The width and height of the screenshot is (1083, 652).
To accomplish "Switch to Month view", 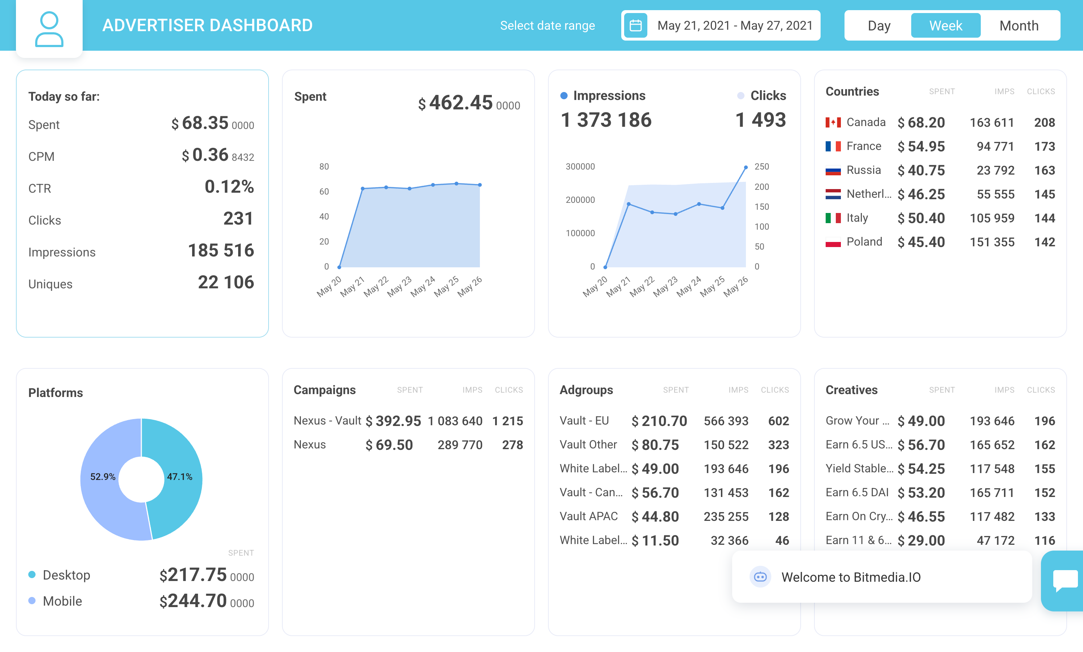I will point(1019,25).
